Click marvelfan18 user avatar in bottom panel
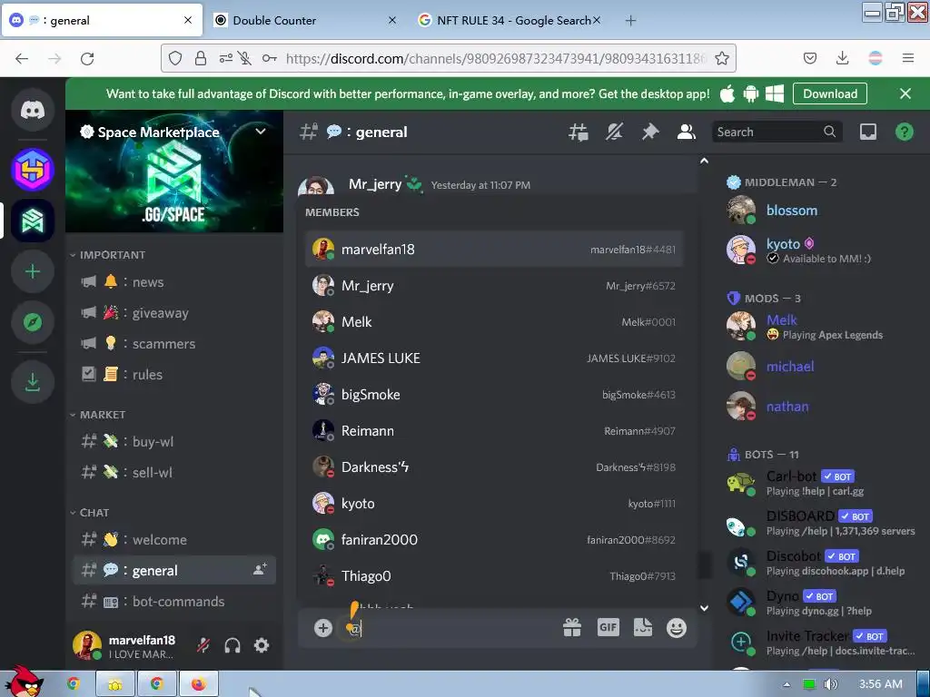The height and width of the screenshot is (697, 930). tap(86, 645)
